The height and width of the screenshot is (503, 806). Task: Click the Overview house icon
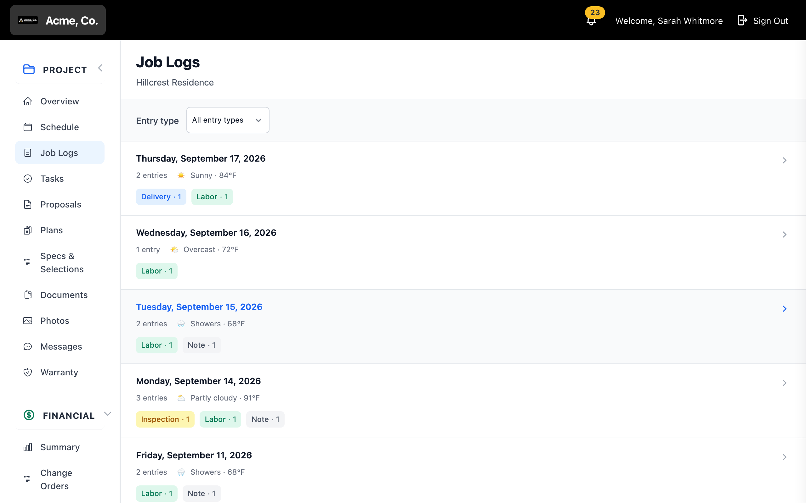tap(28, 101)
